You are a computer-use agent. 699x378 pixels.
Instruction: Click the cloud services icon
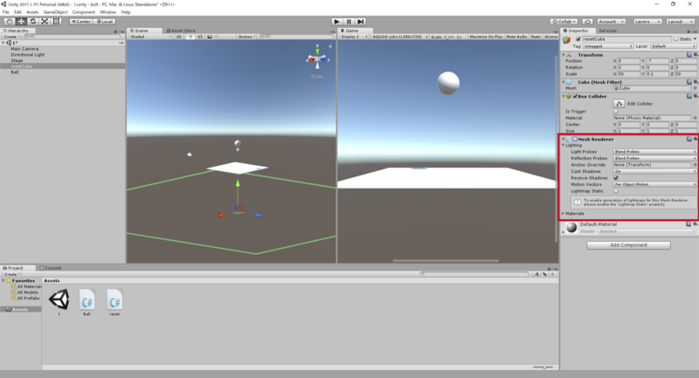coord(587,21)
